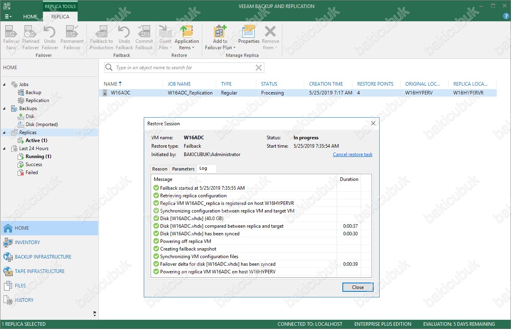Viewport: 511px width, 329px height.
Task: Click the search magnifier icon
Action: pyautogui.click(x=109, y=68)
